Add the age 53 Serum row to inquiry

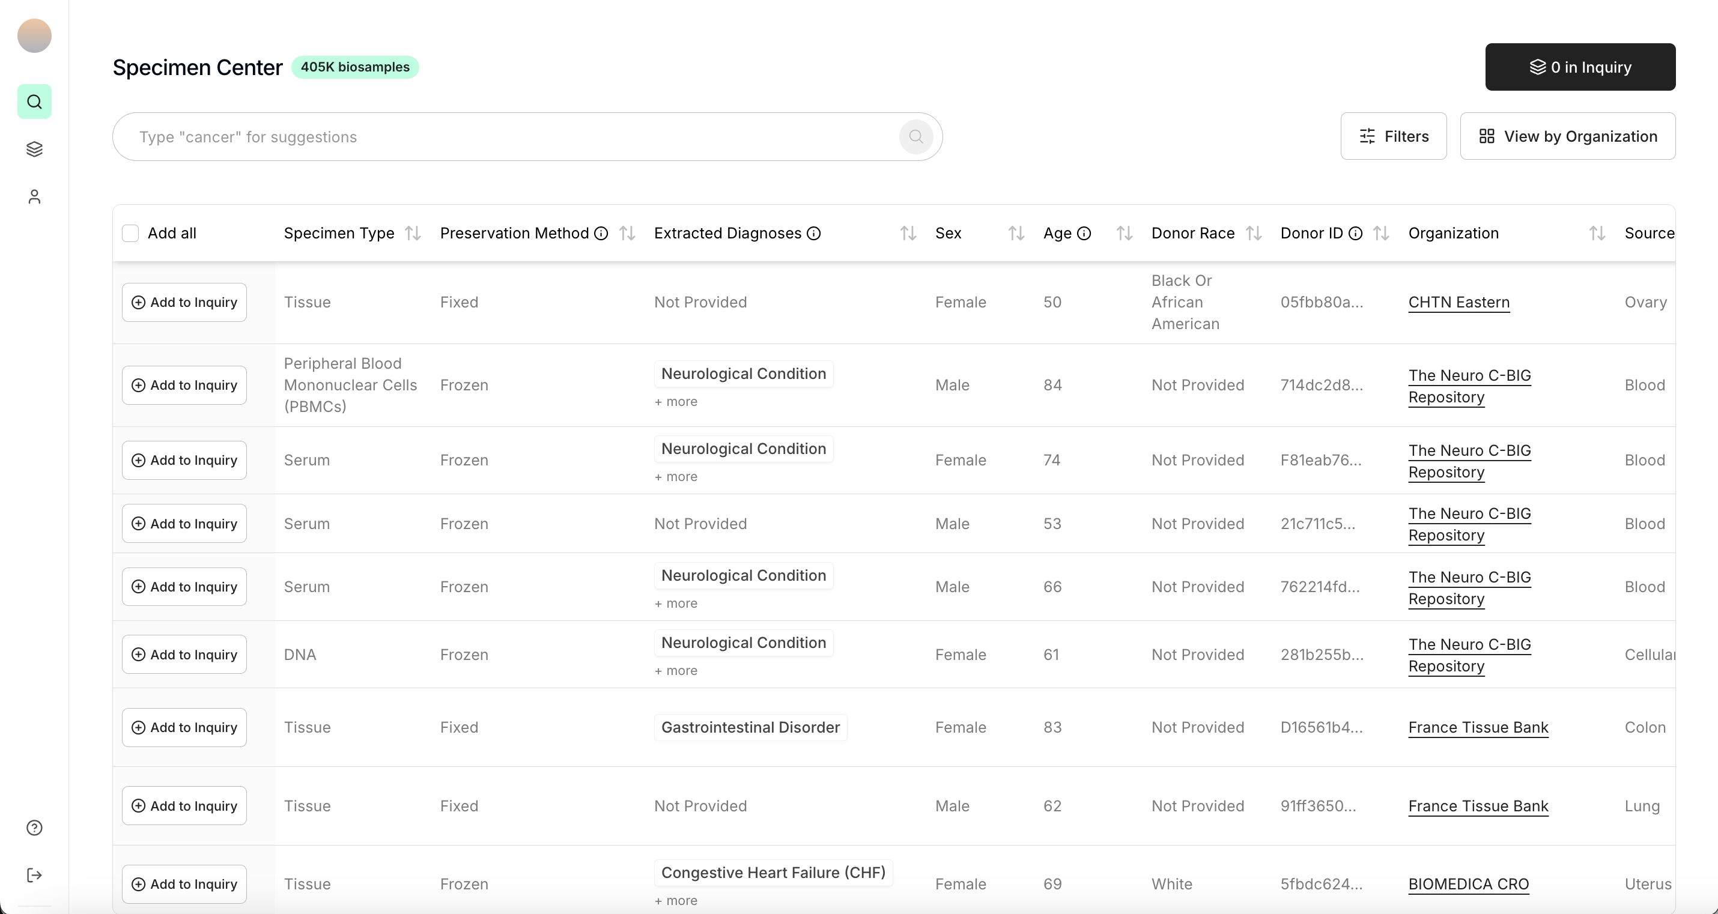[184, 524]
